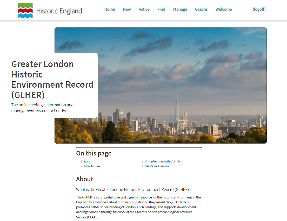
Task: Open the Heritage Themes link
Action: 157,166
